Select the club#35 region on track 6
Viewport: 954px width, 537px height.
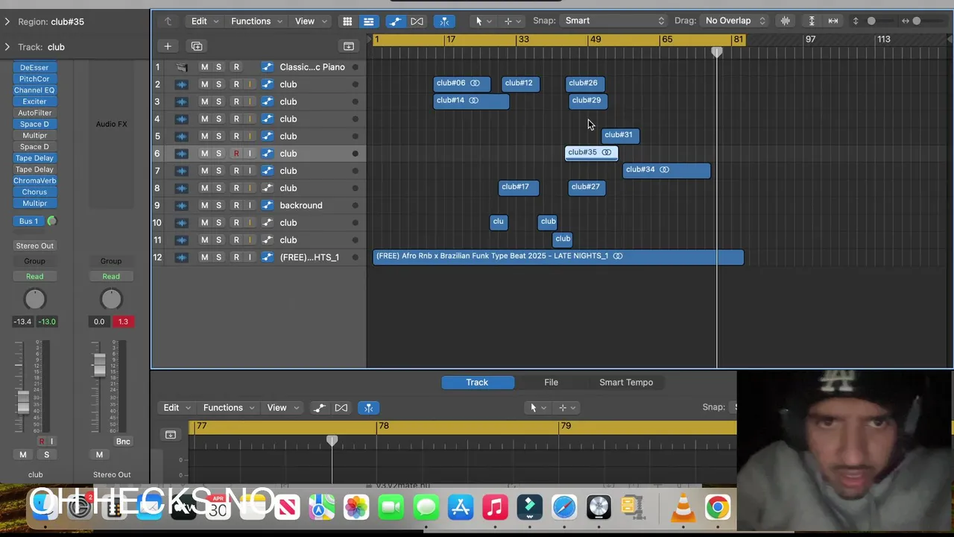[591, 153]
